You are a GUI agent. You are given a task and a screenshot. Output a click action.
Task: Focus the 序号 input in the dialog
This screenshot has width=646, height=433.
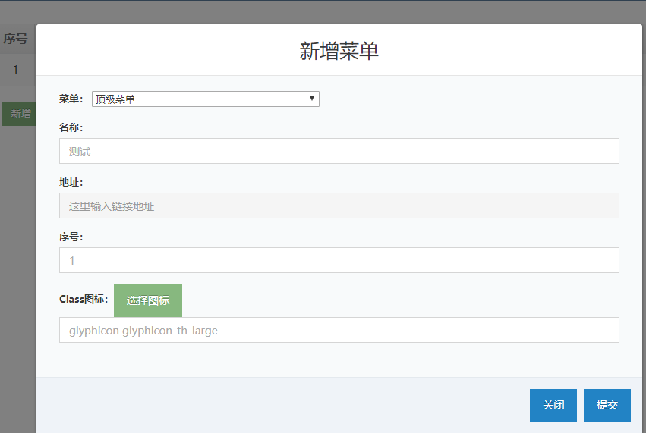coord(339,260)
